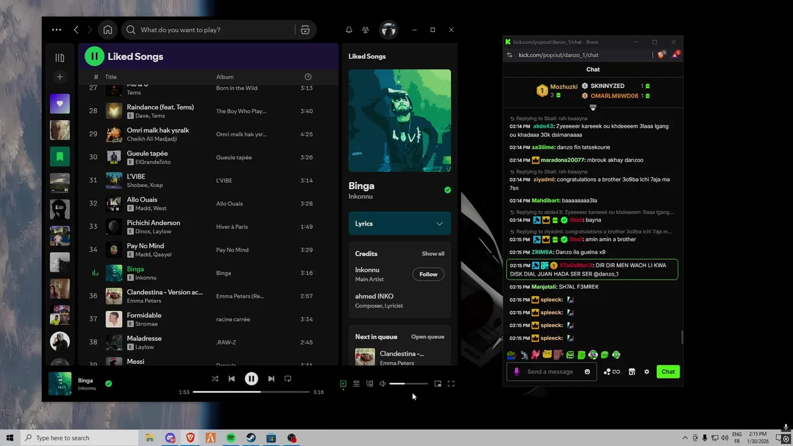Toggle the Now Playing view panel icon
The width and height of the screenshot is (793, 446).
coord(343,383)
